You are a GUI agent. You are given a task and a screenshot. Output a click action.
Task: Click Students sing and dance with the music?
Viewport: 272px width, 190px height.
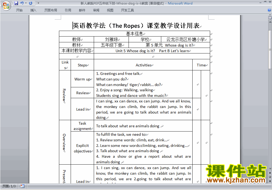(x=131, y=96)
